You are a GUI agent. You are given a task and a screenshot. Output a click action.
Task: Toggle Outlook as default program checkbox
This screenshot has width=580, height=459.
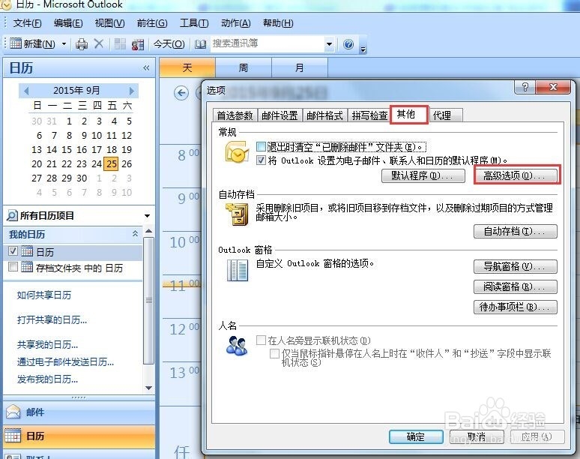tap(261, 160)
